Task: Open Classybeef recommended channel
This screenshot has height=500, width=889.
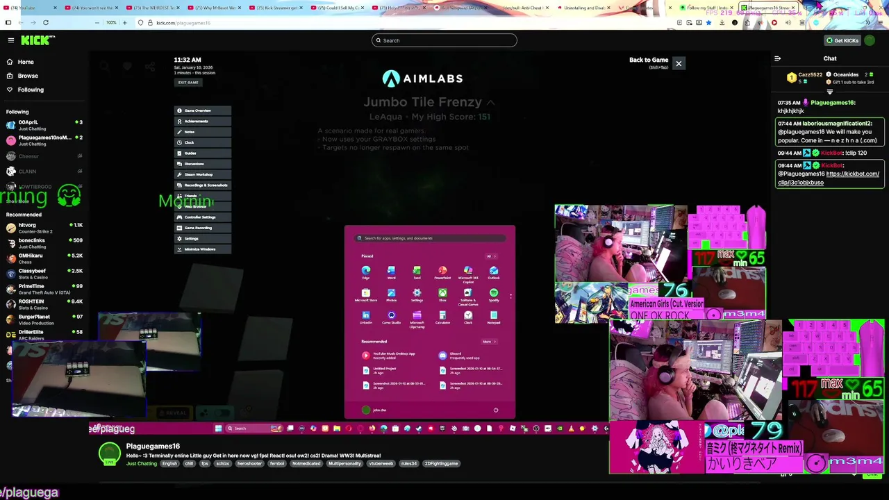Action: (44, 274)
